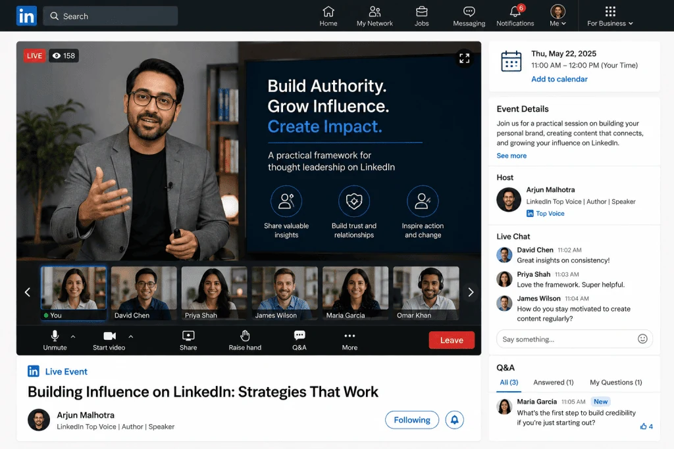The height and width of the screenshot is (449, 674).
Task: Open Arjun Malhotra name under event title
Action: [x=86, y=415]
